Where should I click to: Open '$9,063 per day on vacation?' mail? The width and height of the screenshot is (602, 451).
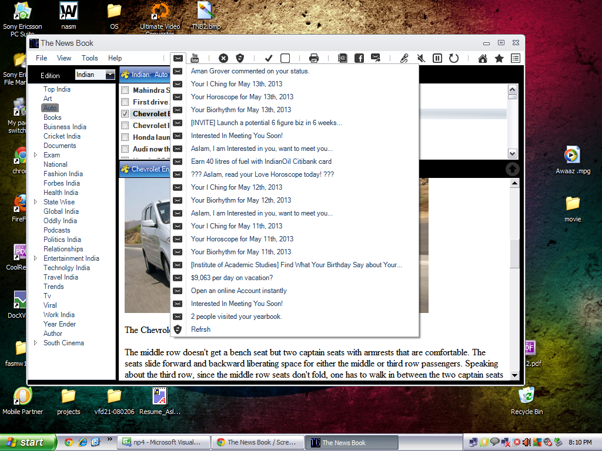tap(295, 278)
